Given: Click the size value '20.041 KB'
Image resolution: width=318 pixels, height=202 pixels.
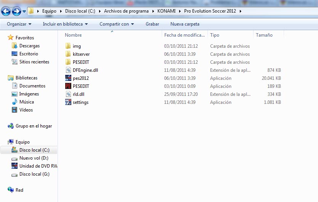Looking at the screenshot, I should [x=271, y=78].
